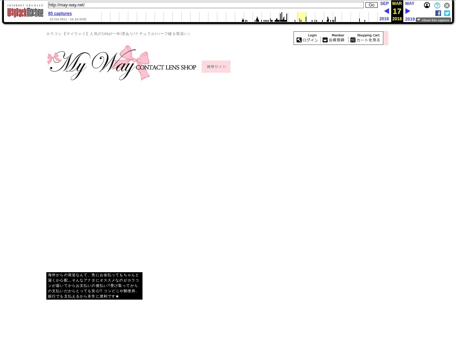
Task: Select highlighted 2018 year in timeline
Action: 301,17
